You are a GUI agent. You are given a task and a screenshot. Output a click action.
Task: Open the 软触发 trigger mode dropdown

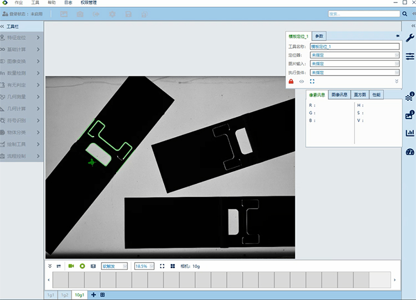tap(114, 266)
